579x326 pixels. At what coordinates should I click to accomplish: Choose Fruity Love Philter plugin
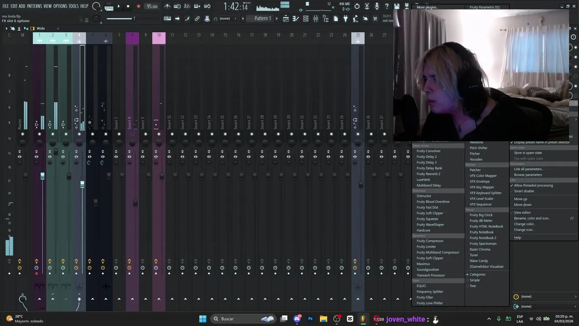click(430, 303)
